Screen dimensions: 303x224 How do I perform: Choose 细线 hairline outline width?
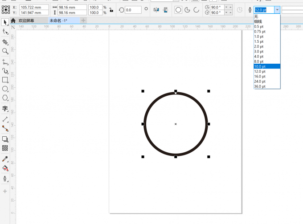coord(267,21)
